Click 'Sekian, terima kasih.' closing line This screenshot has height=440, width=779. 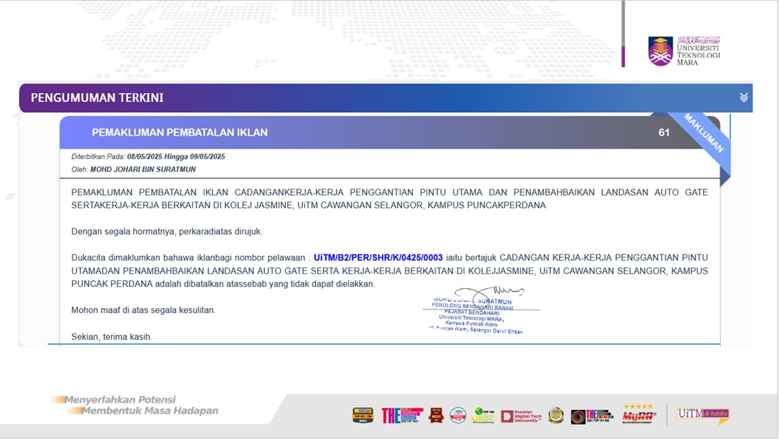pyautogui.click(x=111, y=337)
